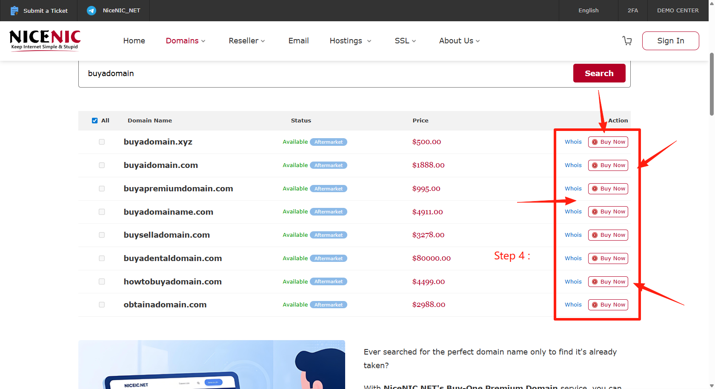
Task: Open the Telegram NiceNIC_NET channel icon
Action: pyautogui.click(x=91, y=10)
